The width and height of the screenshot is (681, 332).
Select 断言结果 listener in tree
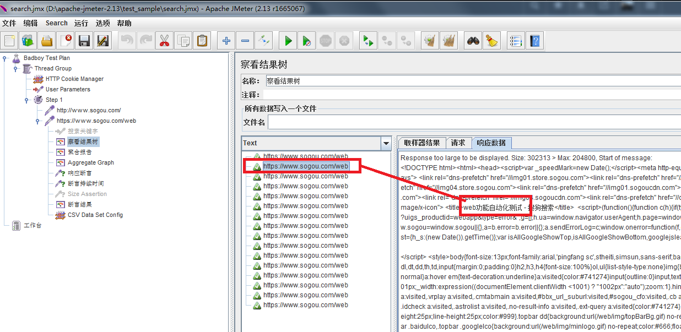pos(80,204)
